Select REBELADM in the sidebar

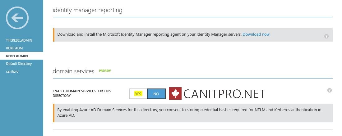[x=14, y=48]
